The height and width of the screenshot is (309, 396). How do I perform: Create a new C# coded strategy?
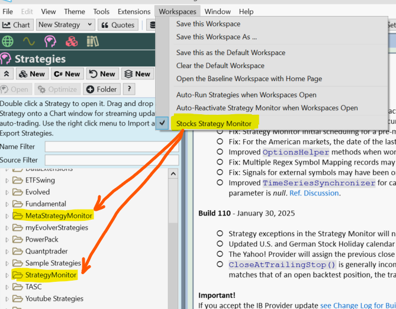pos(66,74)
